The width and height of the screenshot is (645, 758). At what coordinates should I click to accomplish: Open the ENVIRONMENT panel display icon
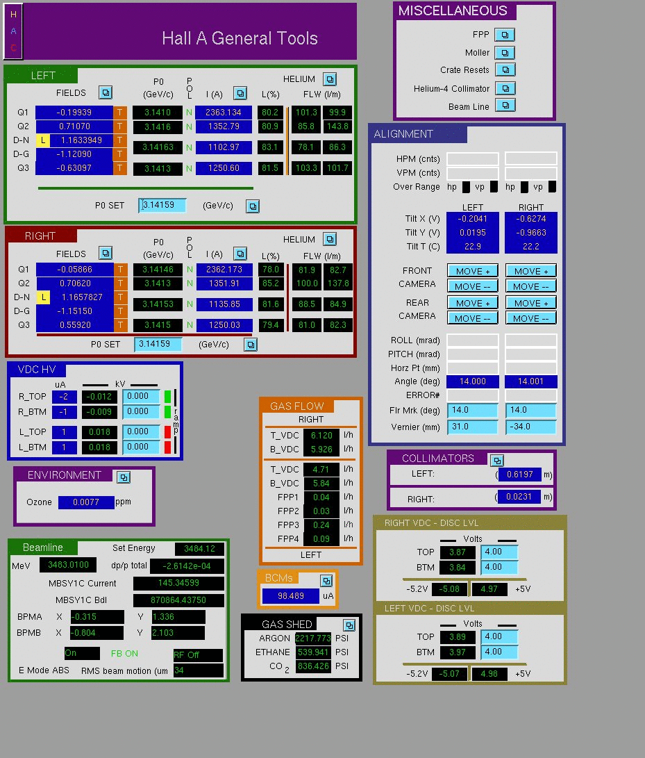click(124, 477)
